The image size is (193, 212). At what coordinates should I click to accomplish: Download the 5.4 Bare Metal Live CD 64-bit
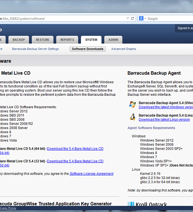click(75, 148)
